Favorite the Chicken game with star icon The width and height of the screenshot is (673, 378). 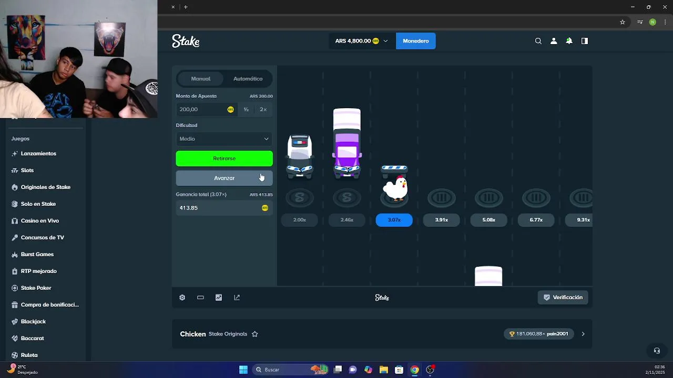tap(255, 334)
